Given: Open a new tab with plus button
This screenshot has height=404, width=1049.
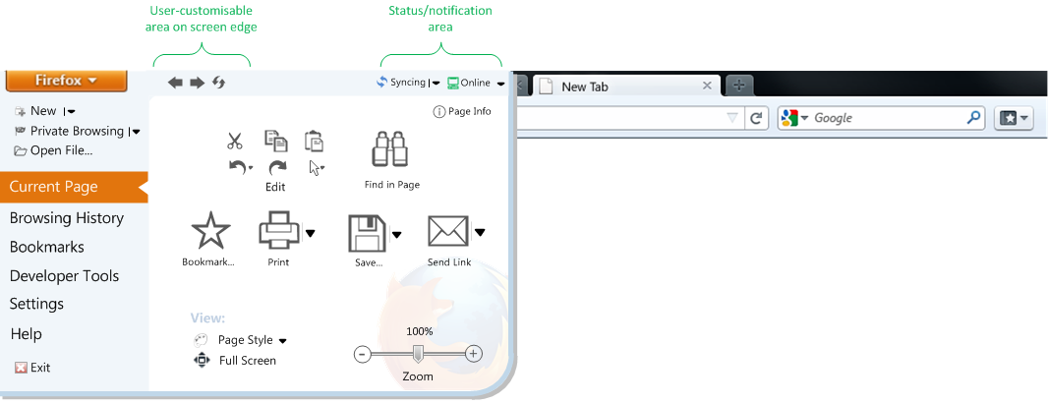Looking at the screenshot, I should [738, 85].
